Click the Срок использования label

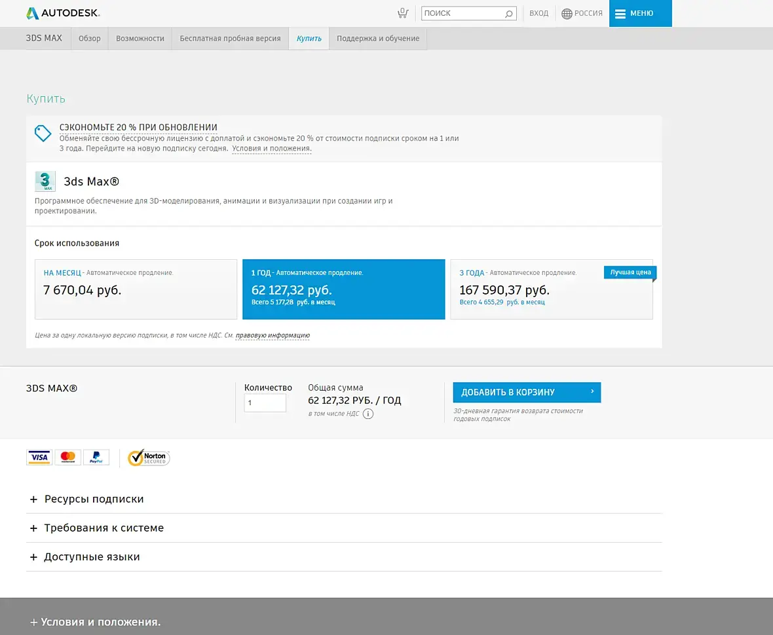click(x=77, y=243)
